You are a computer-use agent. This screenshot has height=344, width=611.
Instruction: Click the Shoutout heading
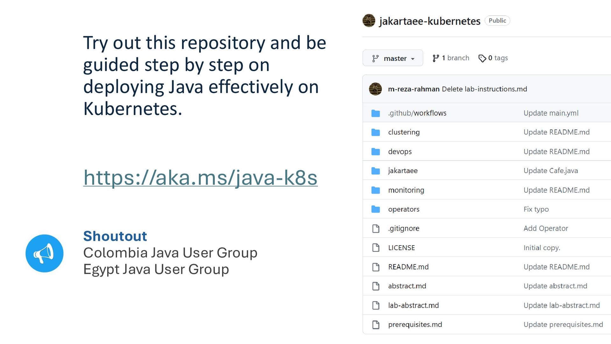[115, 236]
